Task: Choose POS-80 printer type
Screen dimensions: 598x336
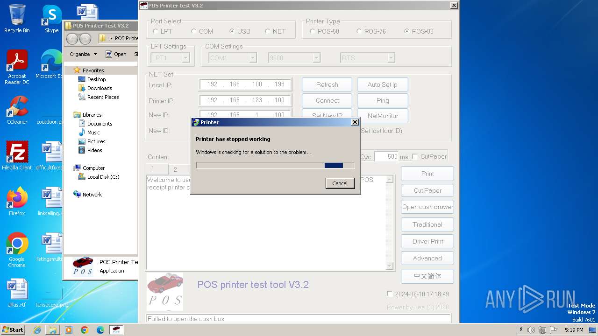Action: pyautogui.click(x=407, y=31)
